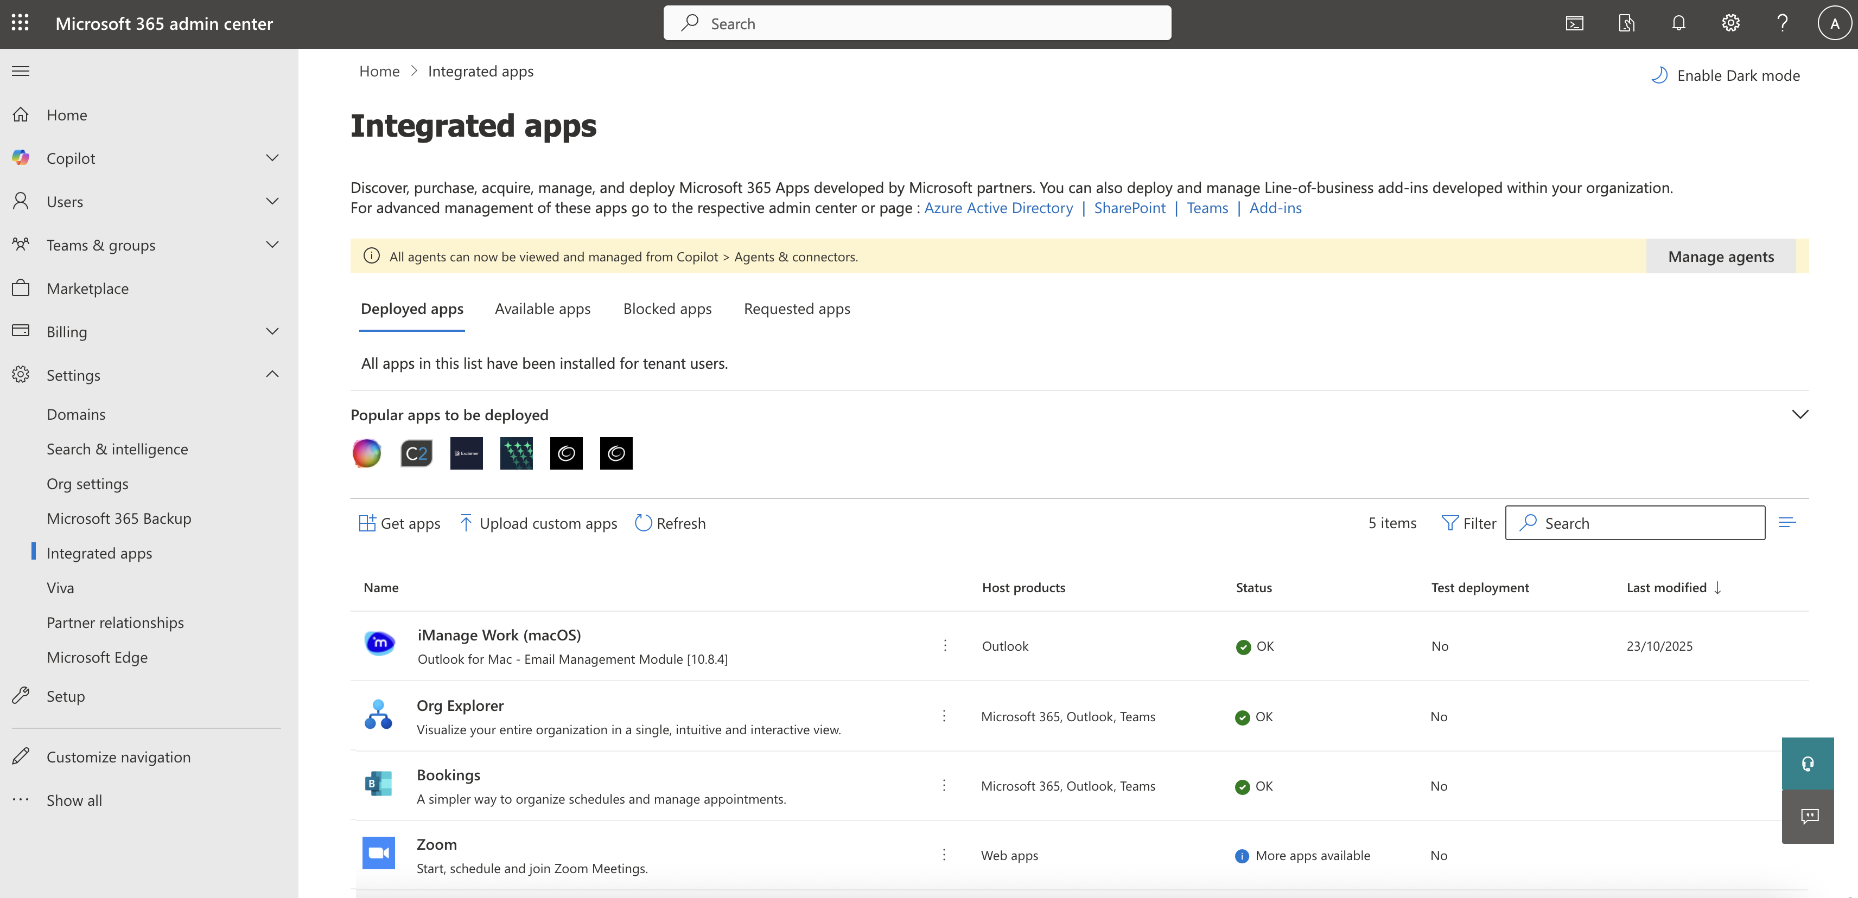Collapse the Settings navigation section
The height and width of the screenshot is (898, 1858).
(272, 374)
